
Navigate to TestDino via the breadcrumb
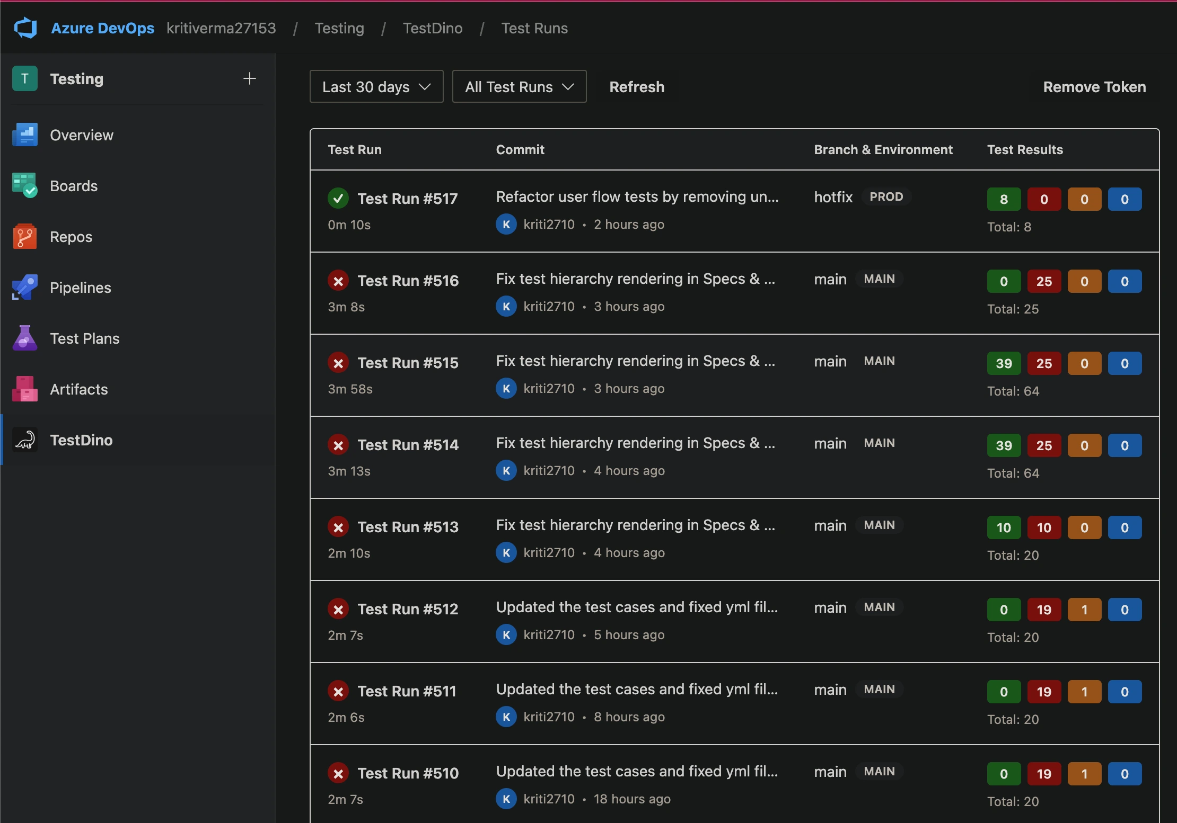tap(433, 28)
